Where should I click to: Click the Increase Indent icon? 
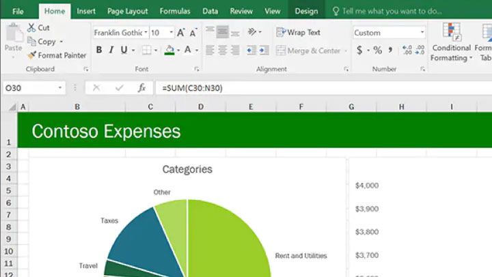264,50
